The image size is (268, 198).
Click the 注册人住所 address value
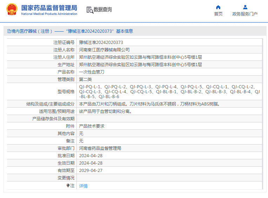point(140,57)
